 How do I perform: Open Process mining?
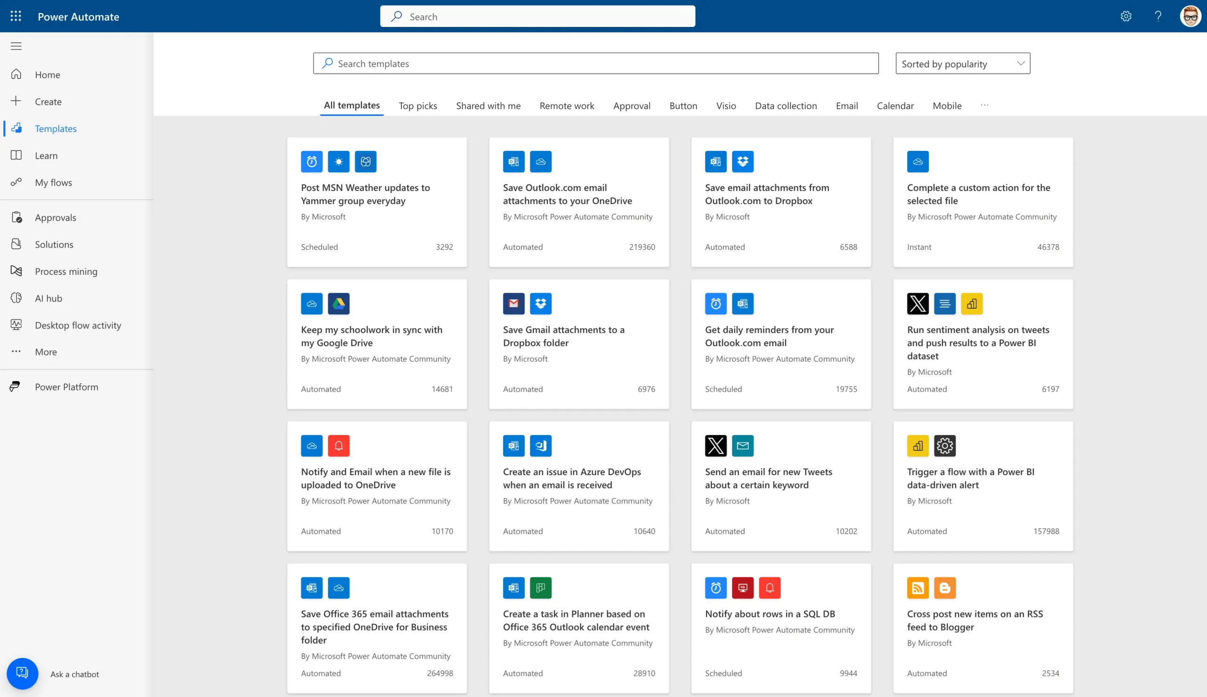point(66,271)
